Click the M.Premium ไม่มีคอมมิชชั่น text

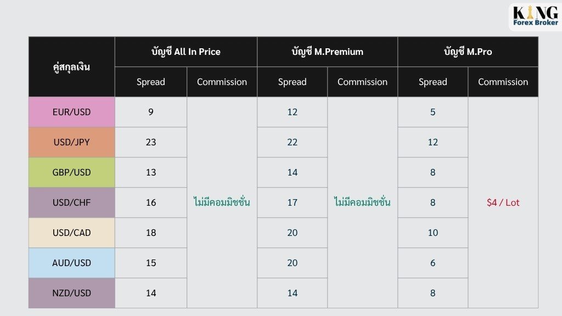click(362, 202)
